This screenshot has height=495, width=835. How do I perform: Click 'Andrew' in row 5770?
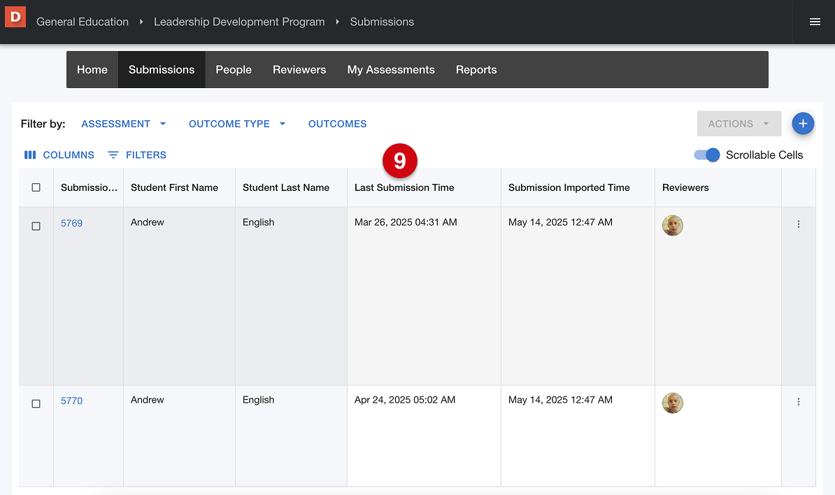tap(148, 400)
